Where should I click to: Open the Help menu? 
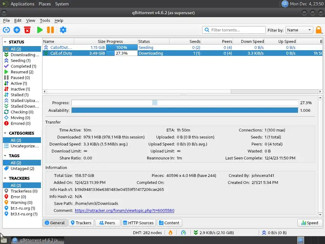pyautogui.click(x=59, y=21)
